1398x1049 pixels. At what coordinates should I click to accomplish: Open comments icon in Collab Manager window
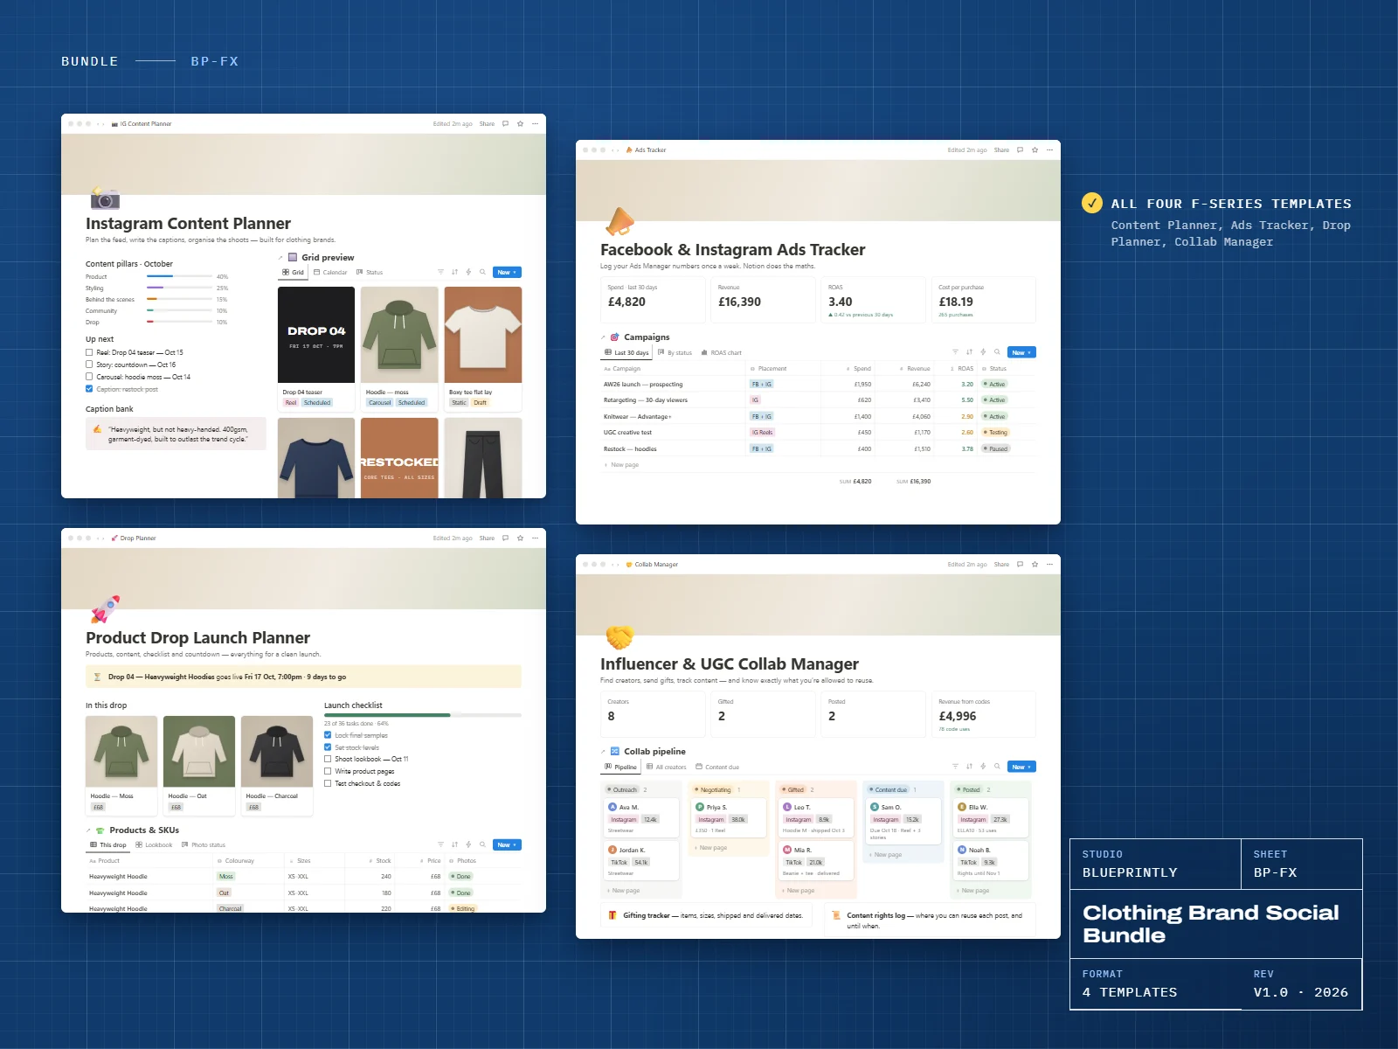coord(1020,565)
